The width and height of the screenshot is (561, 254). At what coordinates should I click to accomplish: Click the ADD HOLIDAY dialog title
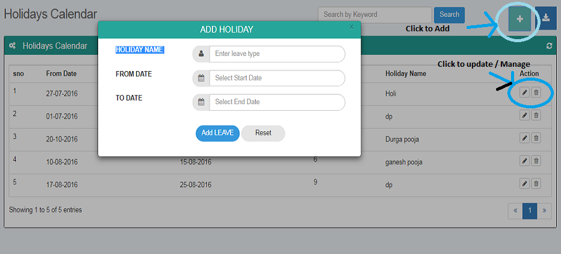[226, 29]
